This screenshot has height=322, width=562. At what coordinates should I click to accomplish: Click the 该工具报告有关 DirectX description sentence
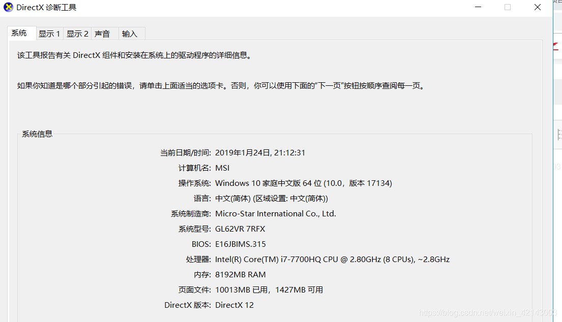[134, 55]
